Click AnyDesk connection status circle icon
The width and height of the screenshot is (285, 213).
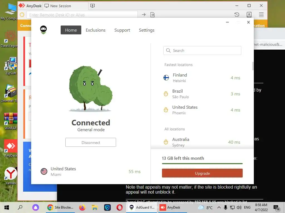tap(22, 15)
